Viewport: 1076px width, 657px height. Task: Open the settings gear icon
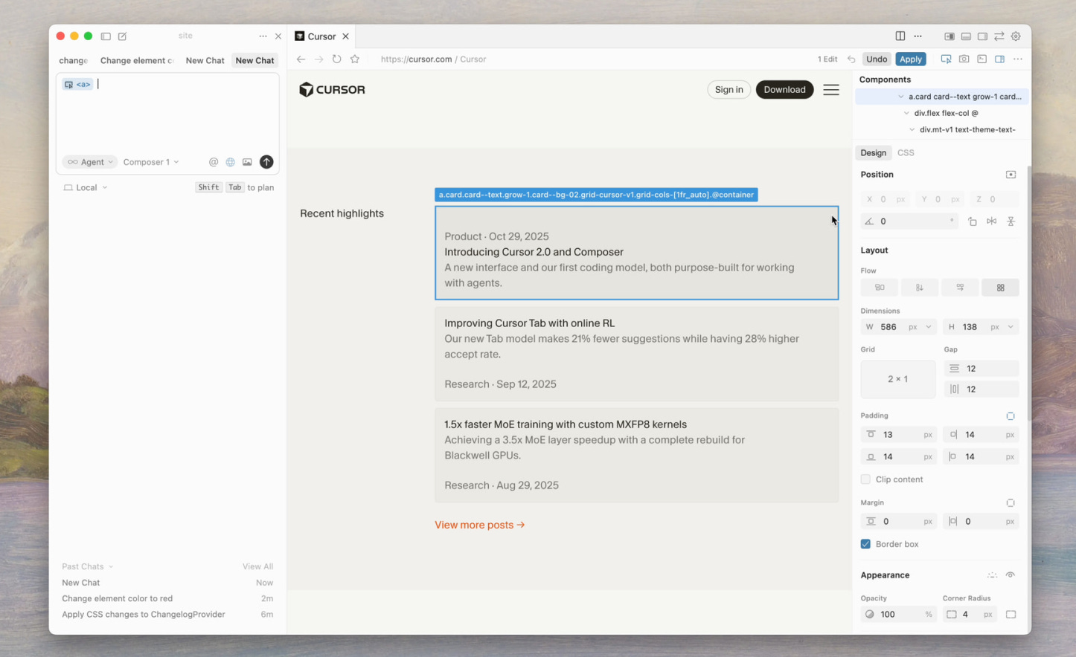pyautogui.click(x=1016, y=36)
